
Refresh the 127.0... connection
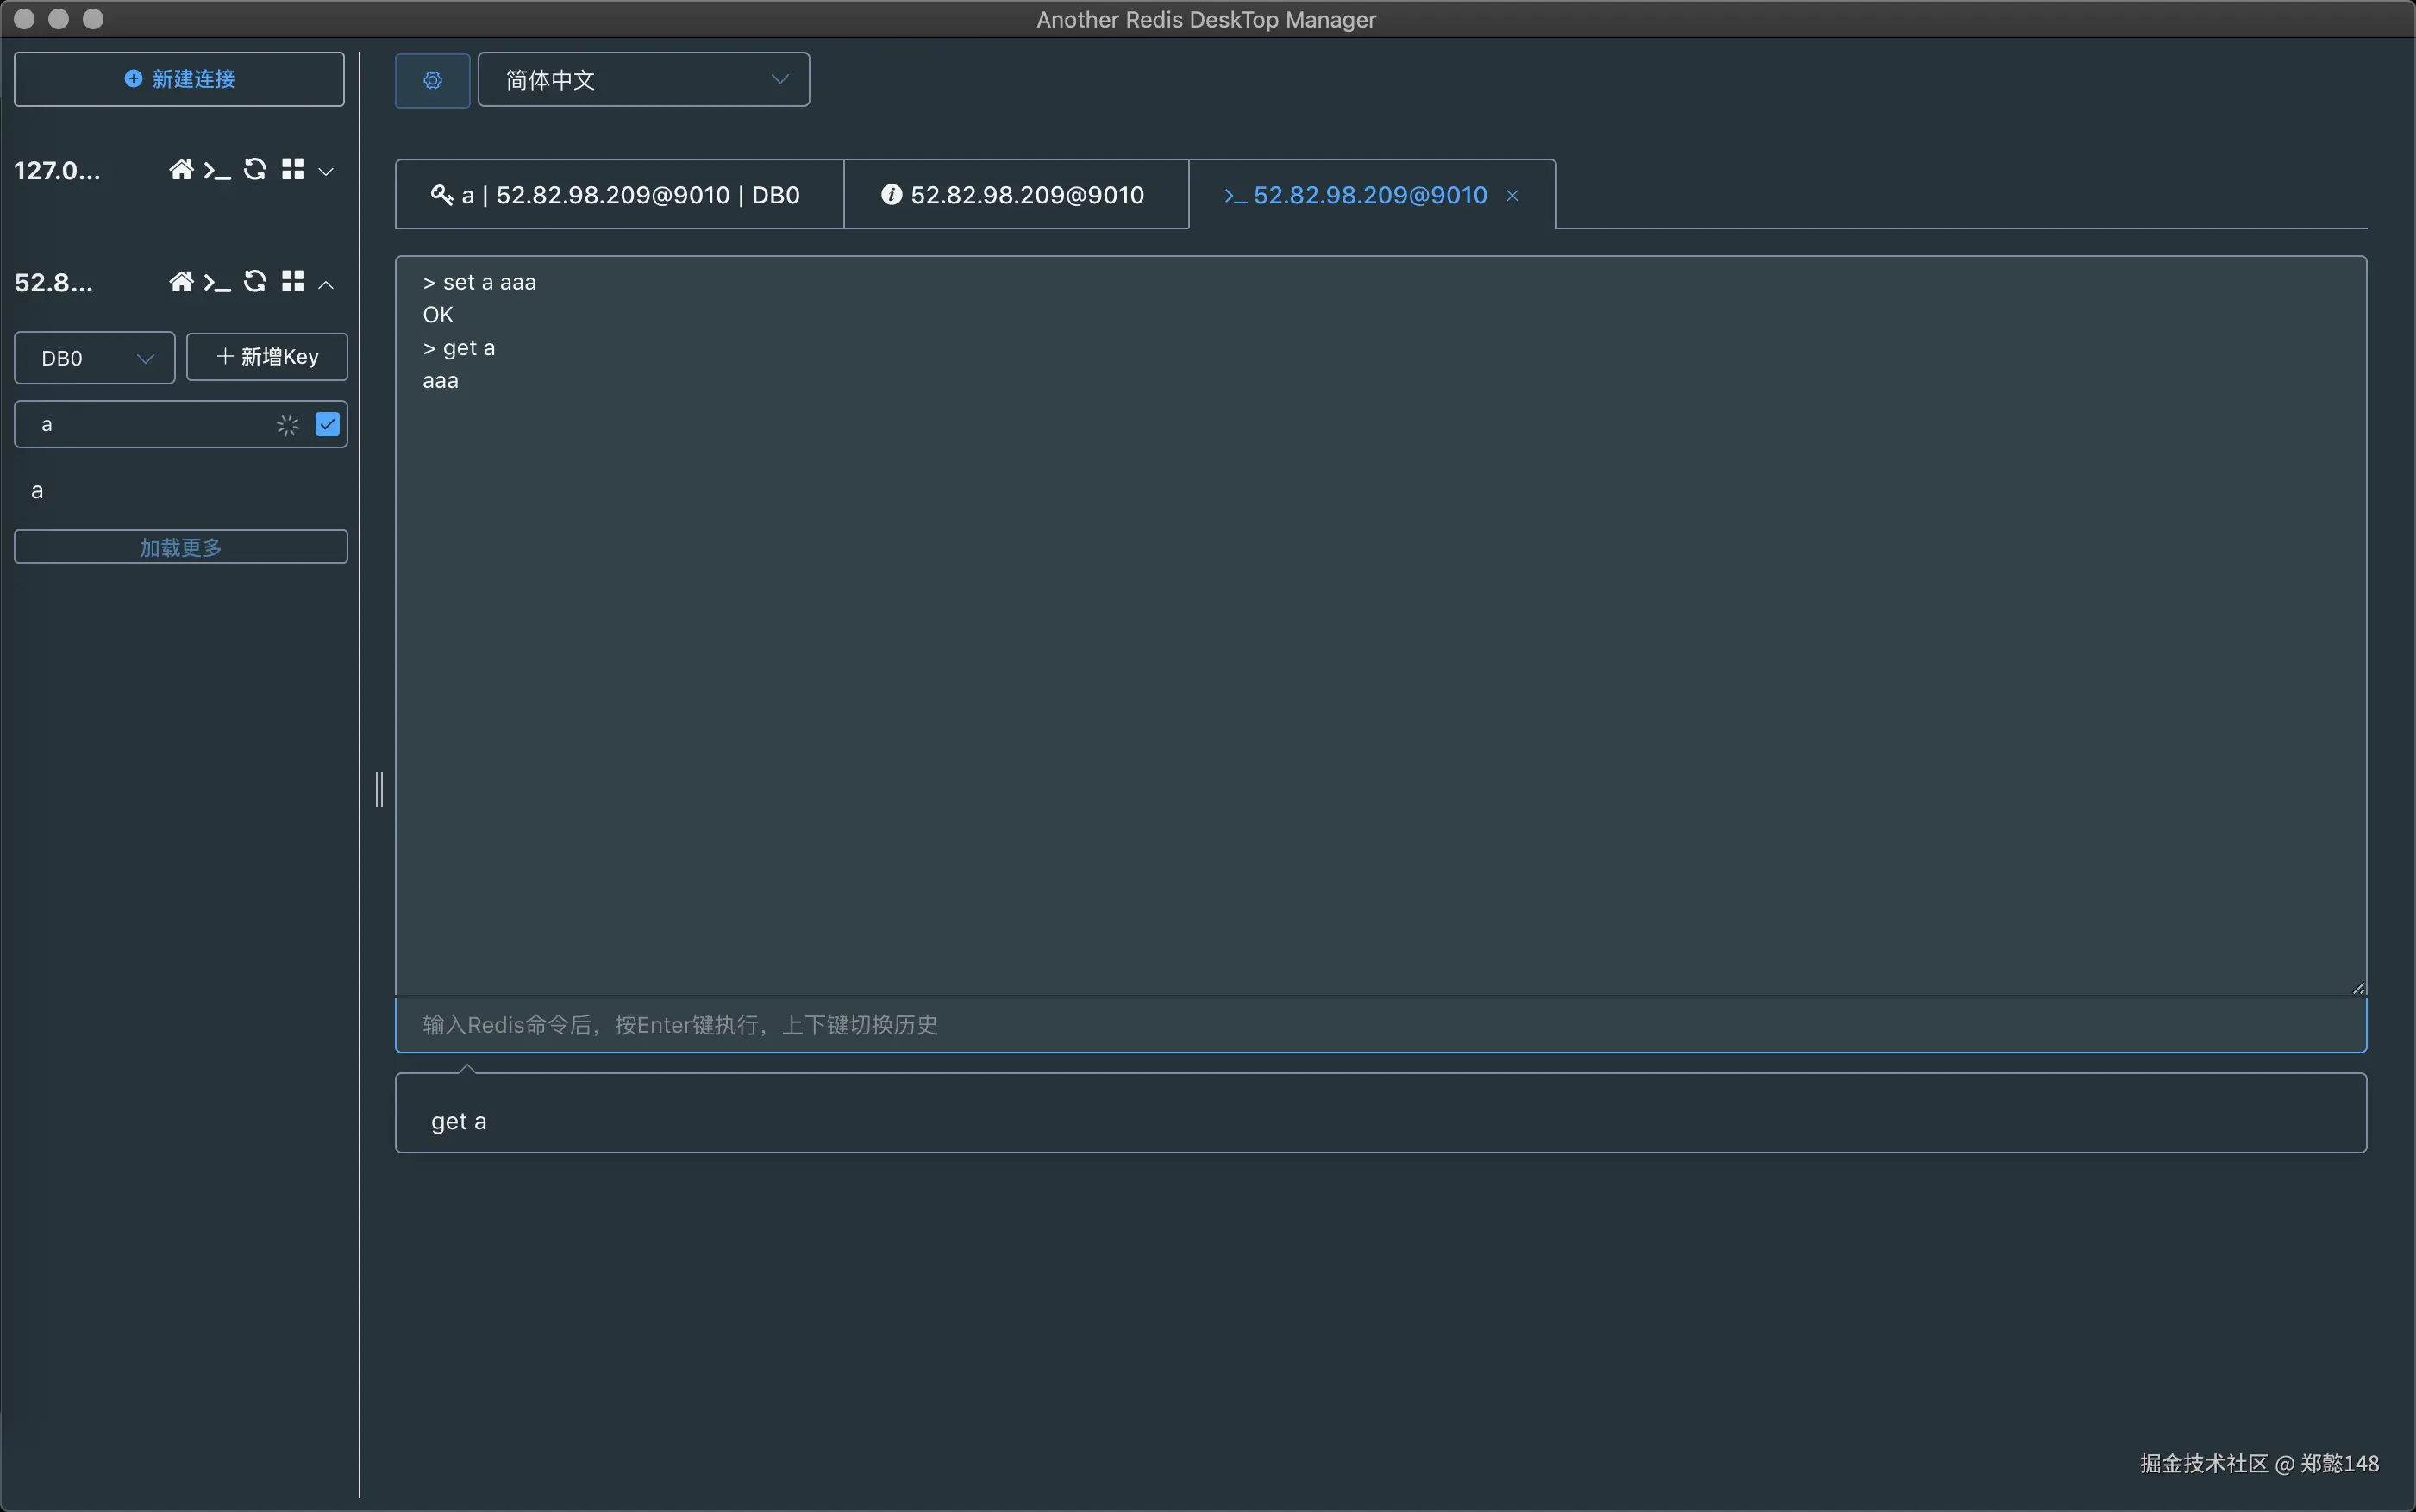tap(255, 170)
